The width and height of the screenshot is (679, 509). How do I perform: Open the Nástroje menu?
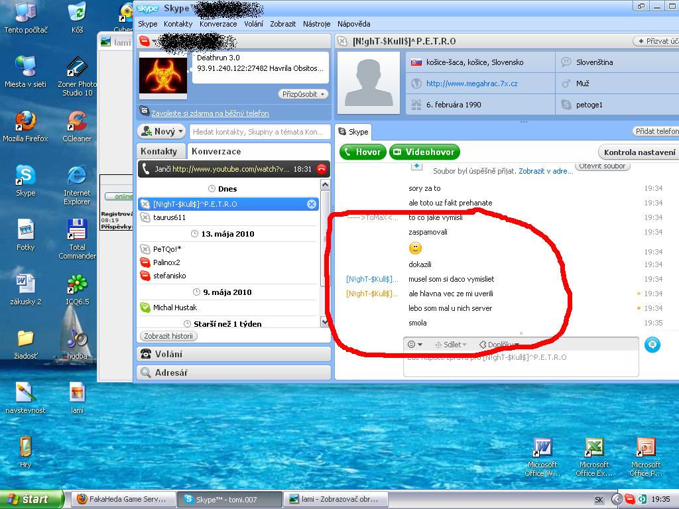pos(316,24)
